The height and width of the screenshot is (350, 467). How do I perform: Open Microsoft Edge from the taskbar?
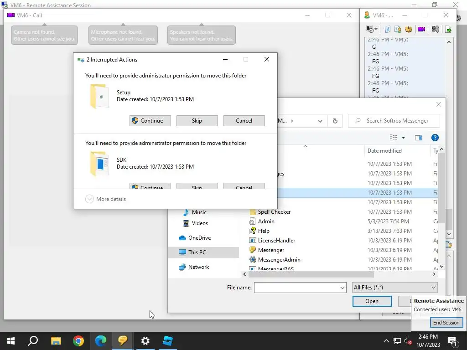point(101,341)
